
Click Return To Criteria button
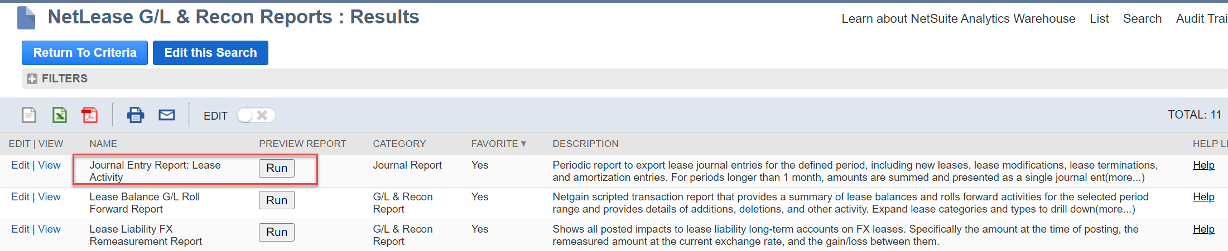(85, 53)
